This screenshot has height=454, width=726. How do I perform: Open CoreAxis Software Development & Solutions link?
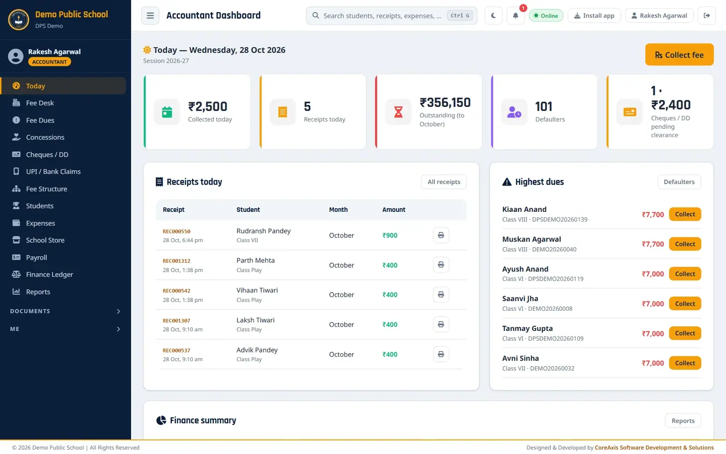[x=654, y=447]
